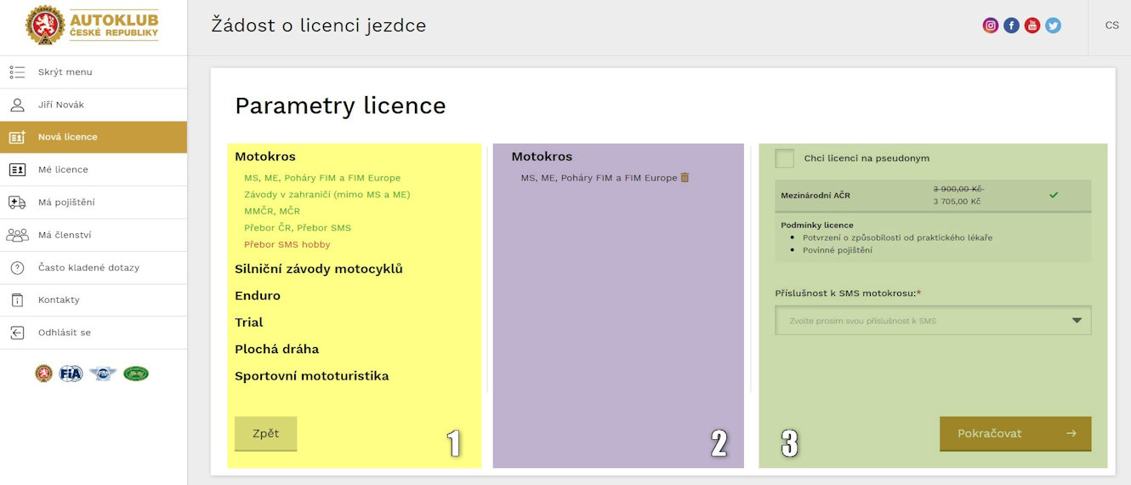Open the Instagram social icon
Viewport: 1131px width, 485px height.
pyautogui.click(x=990, y=26)
